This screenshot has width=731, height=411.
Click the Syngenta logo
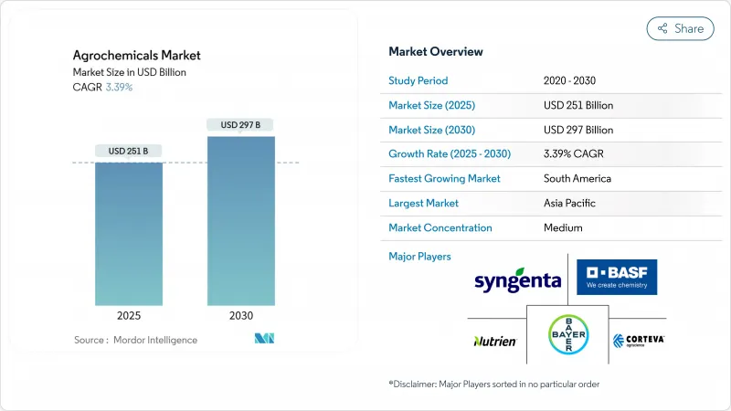[517, 280]
